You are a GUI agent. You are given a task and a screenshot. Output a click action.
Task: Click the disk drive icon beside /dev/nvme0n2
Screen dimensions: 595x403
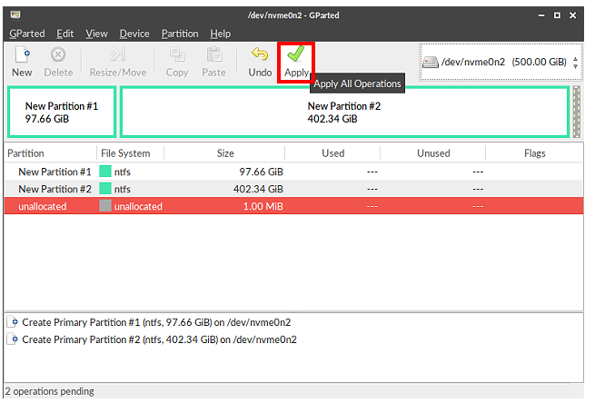click(x=431, y=63)
